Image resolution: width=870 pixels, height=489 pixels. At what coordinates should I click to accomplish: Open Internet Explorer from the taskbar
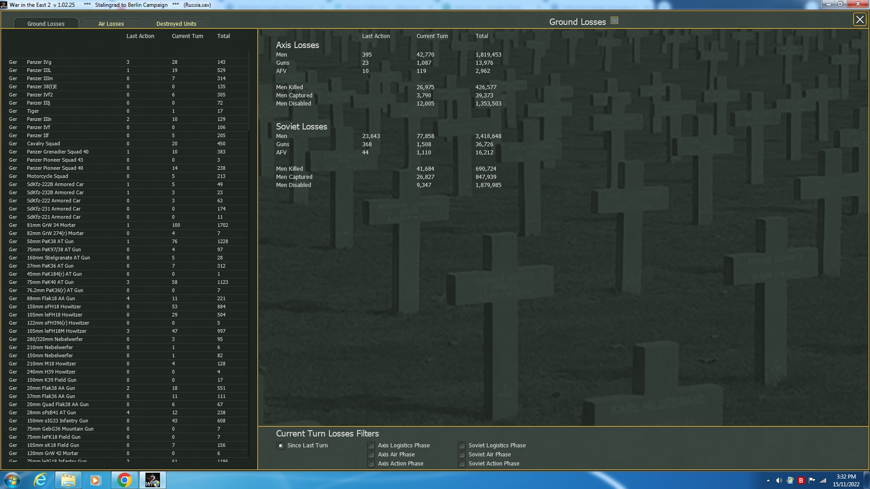(41, 480)
